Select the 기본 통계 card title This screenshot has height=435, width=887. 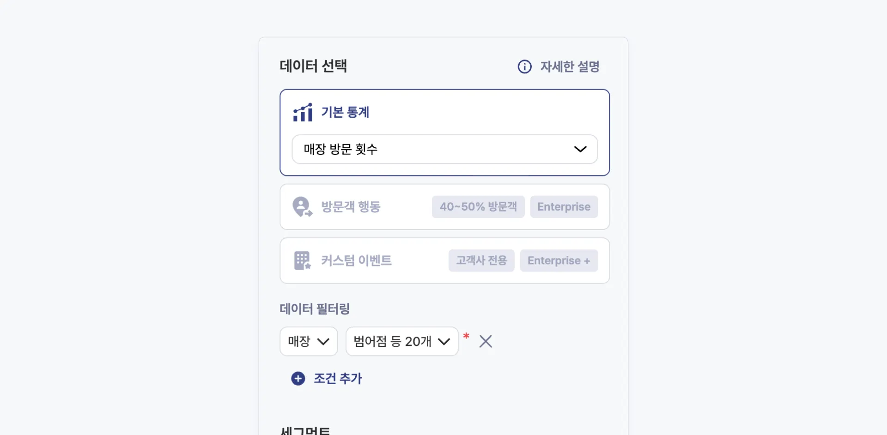[345, 112]
